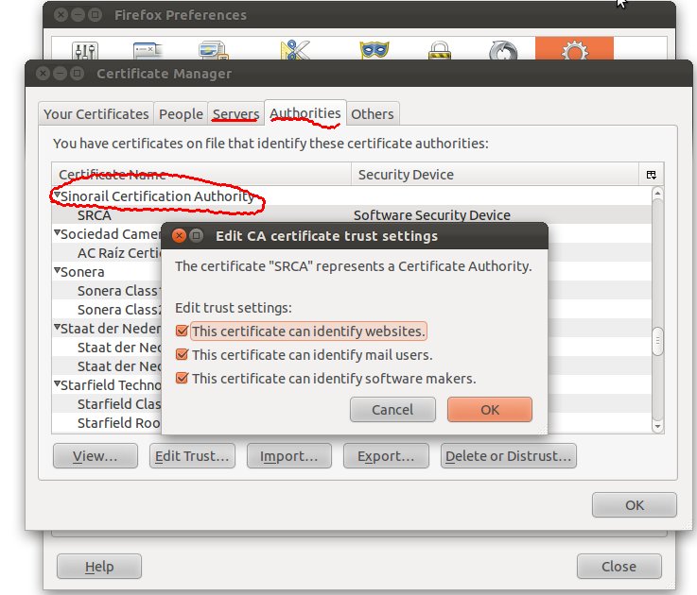Select the Authorities tab
Viewport: 697px width, 595px height.
[x=305, y=113]
